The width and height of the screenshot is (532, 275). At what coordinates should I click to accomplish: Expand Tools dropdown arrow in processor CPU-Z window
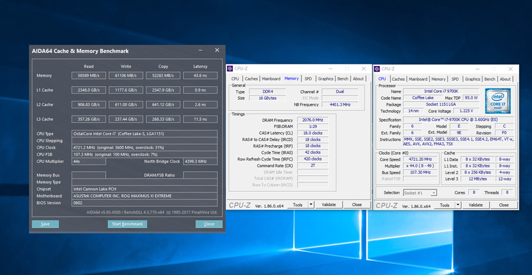coord(458,205)
